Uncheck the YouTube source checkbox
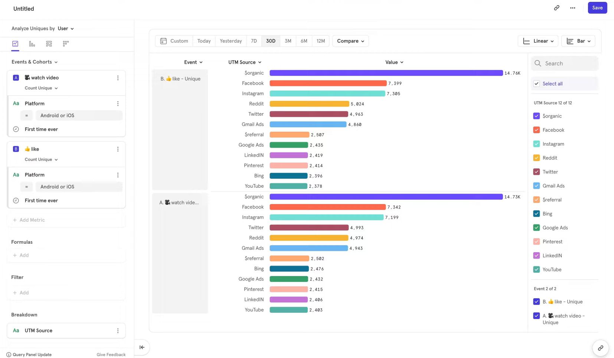This screenshot has width=614, height=358. coord(536,270)
